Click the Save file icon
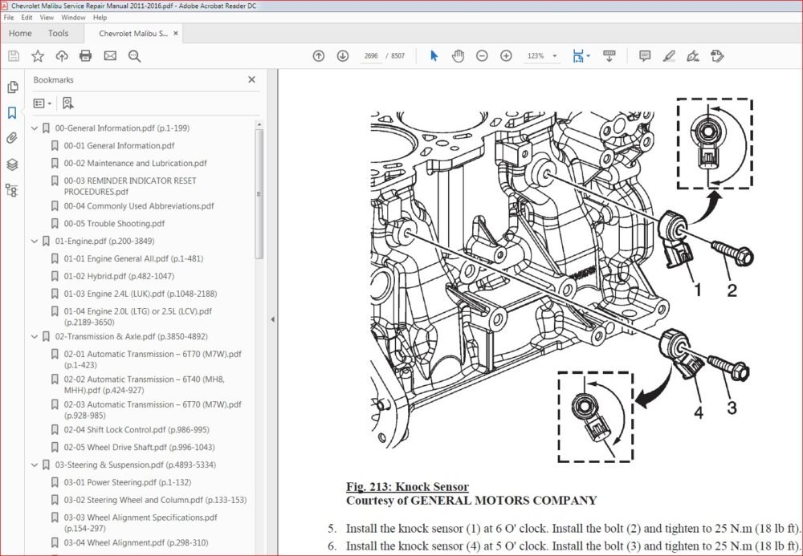This screenshot has width=803, height=556. click(x=14, y=55)
